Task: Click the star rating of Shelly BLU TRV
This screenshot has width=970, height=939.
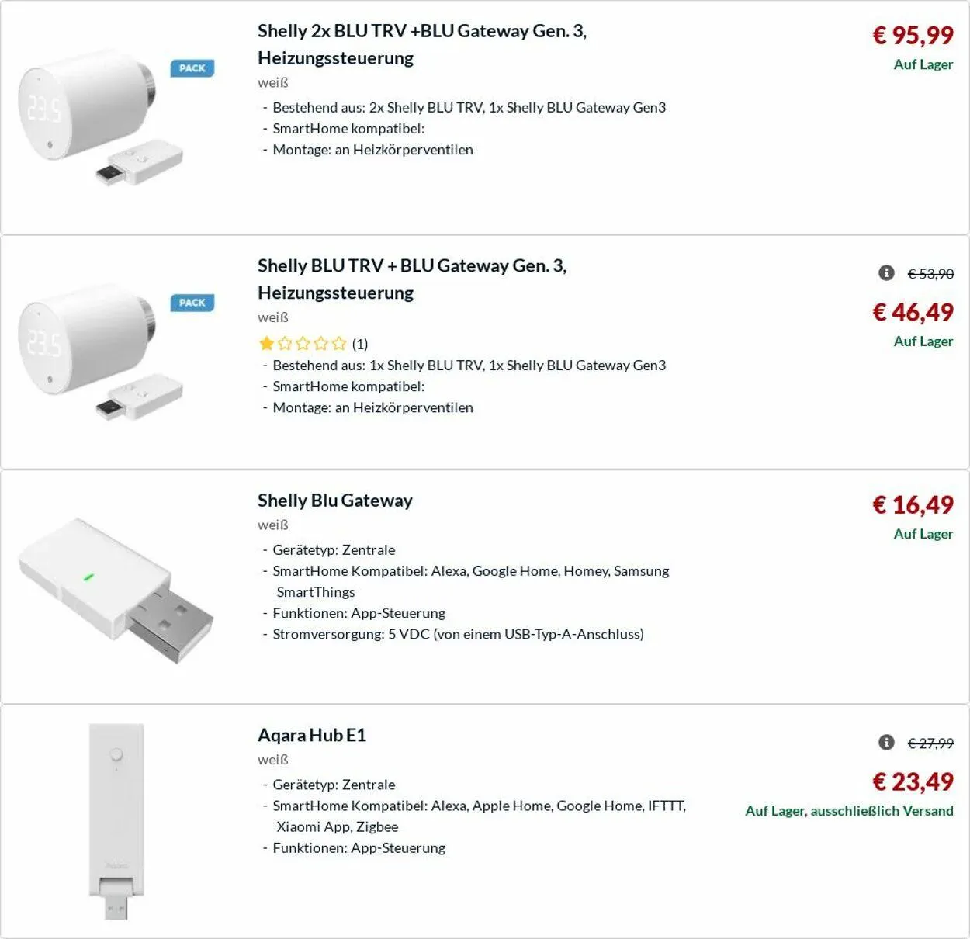Action: coord(303,344)
